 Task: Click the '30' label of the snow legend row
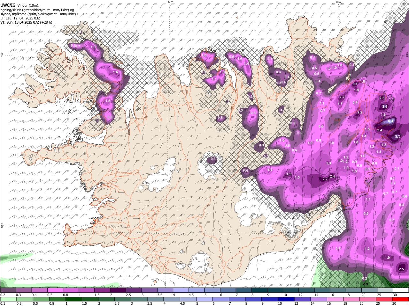pyautogui.click(x=395, y=295)
